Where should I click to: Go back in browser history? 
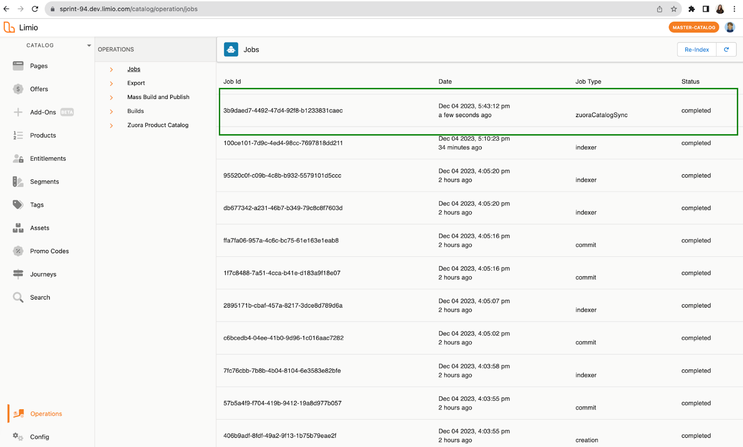[7, 9]
